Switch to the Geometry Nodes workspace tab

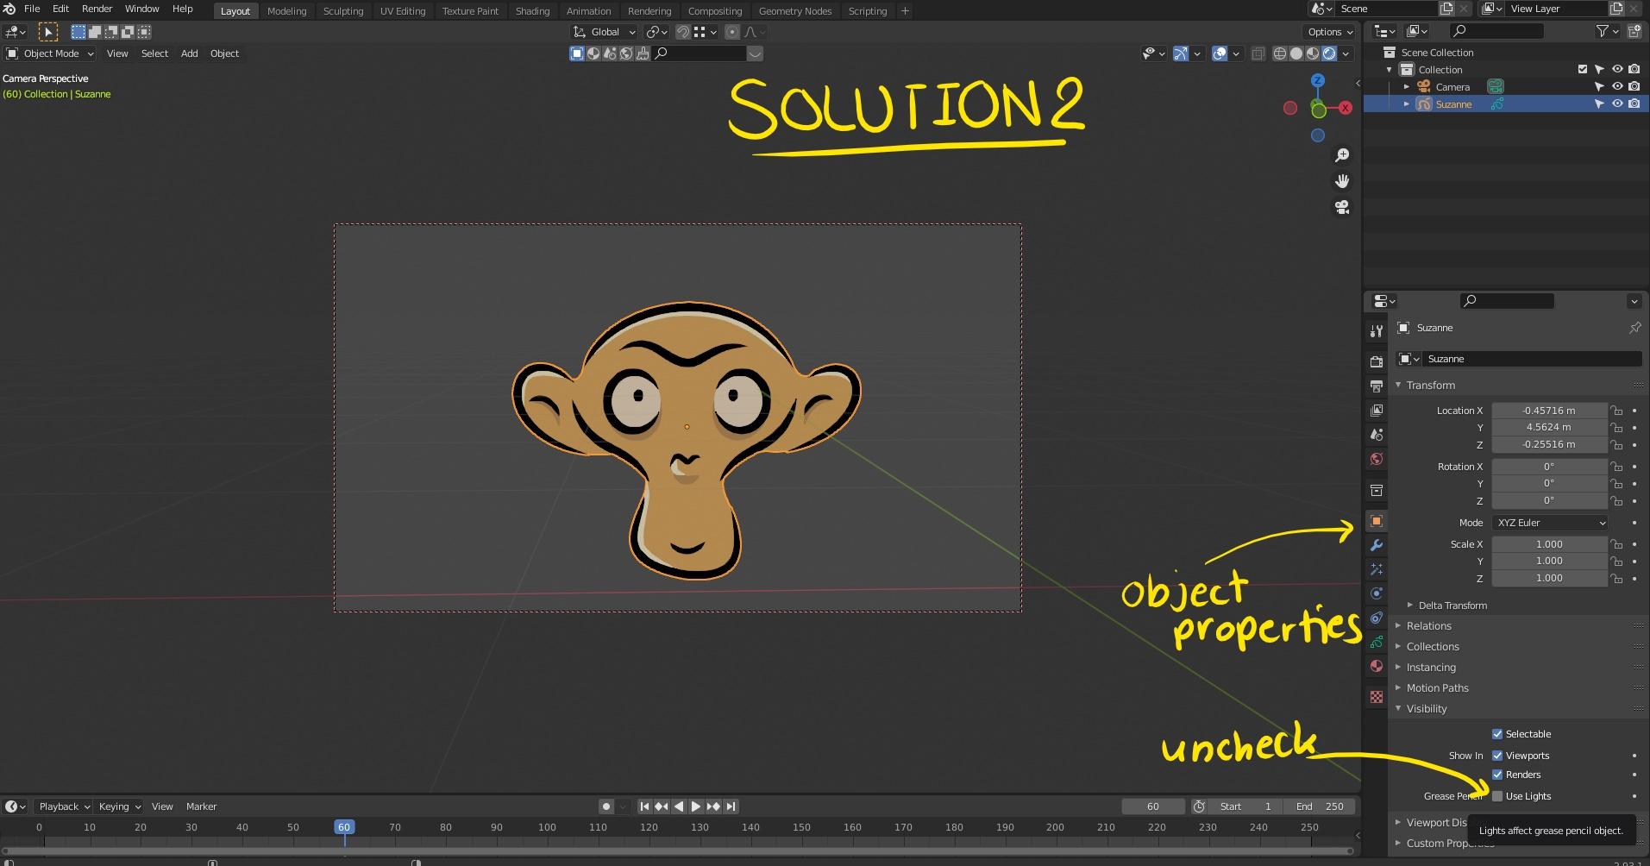[x=795, y=11]
